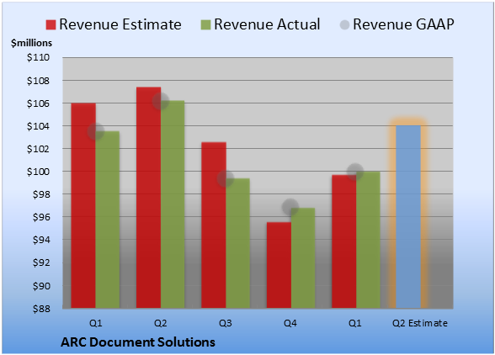Click the red Revenue Estimate legend swatch
The width and height of the screenshot is (495, 355).
pyautogui.click(x=51, y=24)
